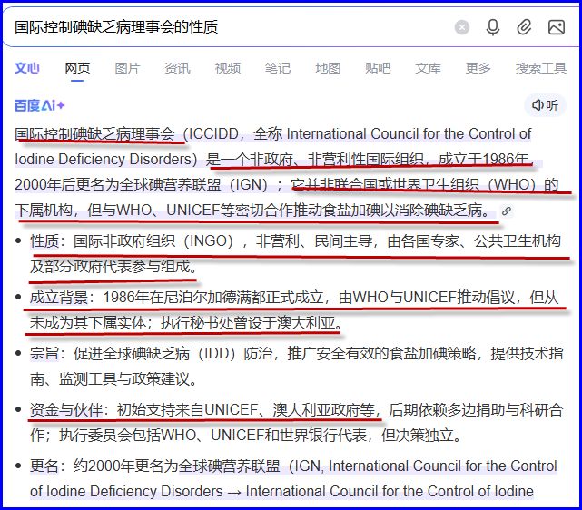Open the 百度AI+ logo
Image resolution: width=582 pixels, height=510 pixels.
click(39, 105)
